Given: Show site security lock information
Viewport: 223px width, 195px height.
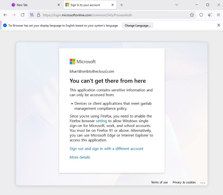Looking at the screenshot, I should pos(39,15).
